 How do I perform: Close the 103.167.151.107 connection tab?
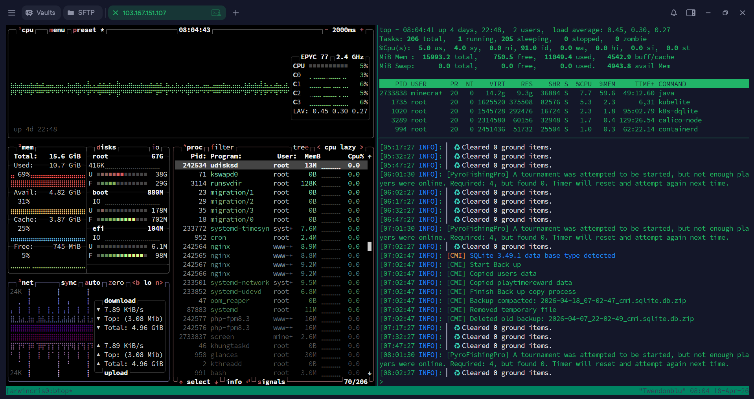(116, 13)
